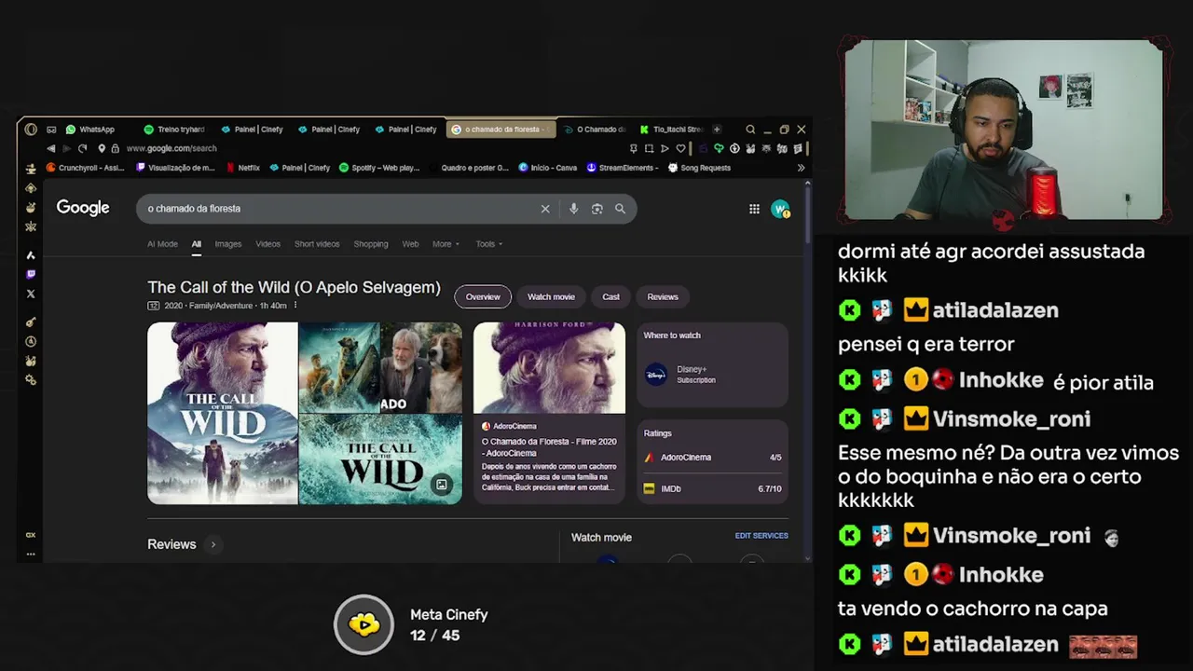Click the Meta Cinefy camera badge icon

[364, 624]
